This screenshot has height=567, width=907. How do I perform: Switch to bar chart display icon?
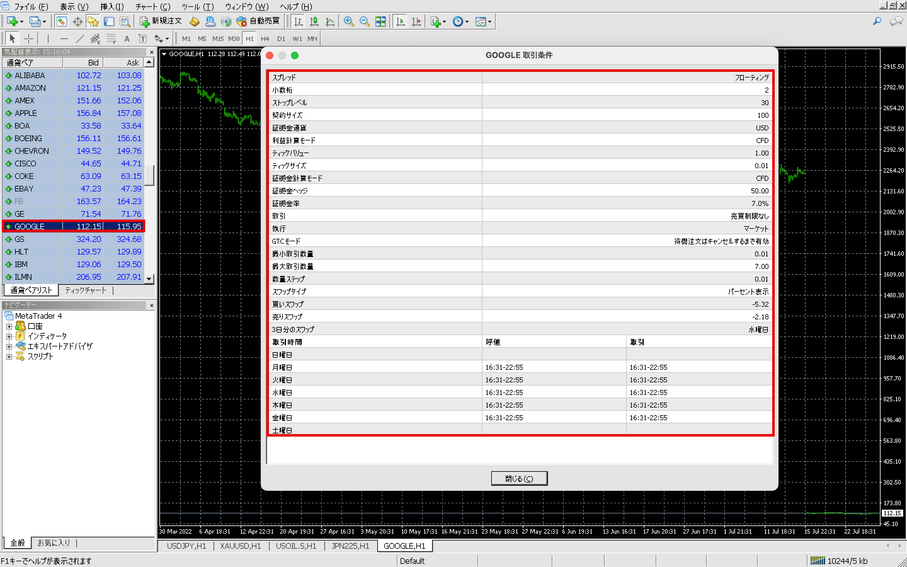[298, 21]
